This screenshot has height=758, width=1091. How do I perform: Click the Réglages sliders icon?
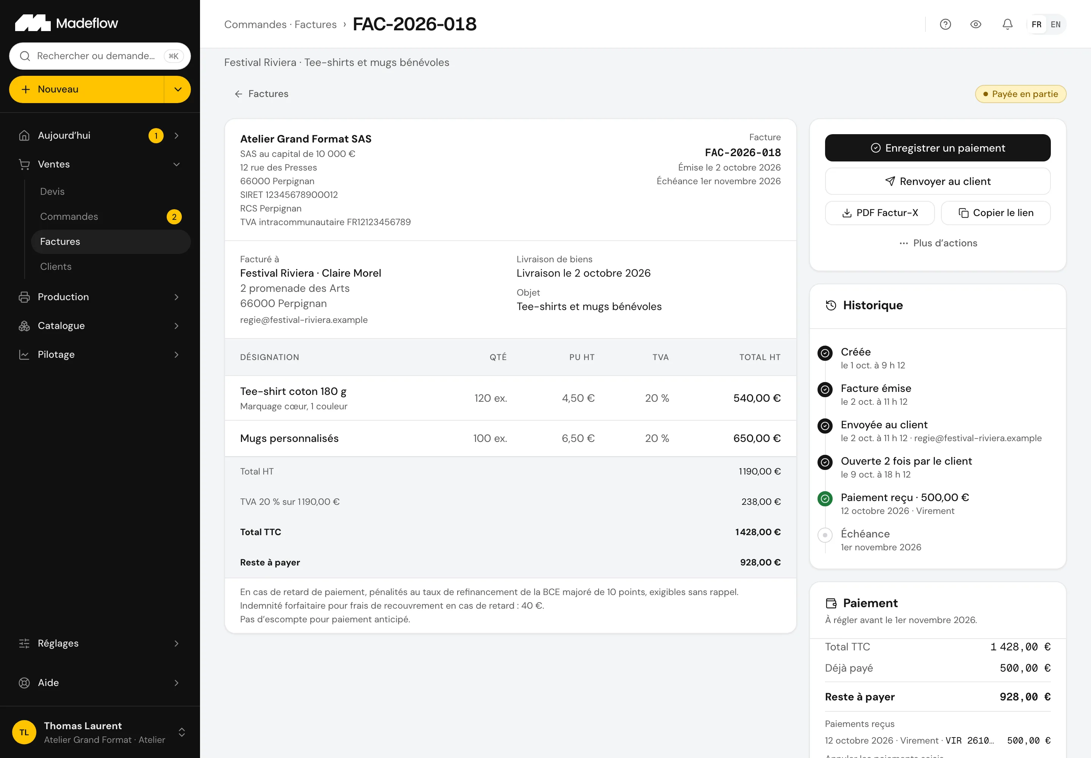click(24, 644)
